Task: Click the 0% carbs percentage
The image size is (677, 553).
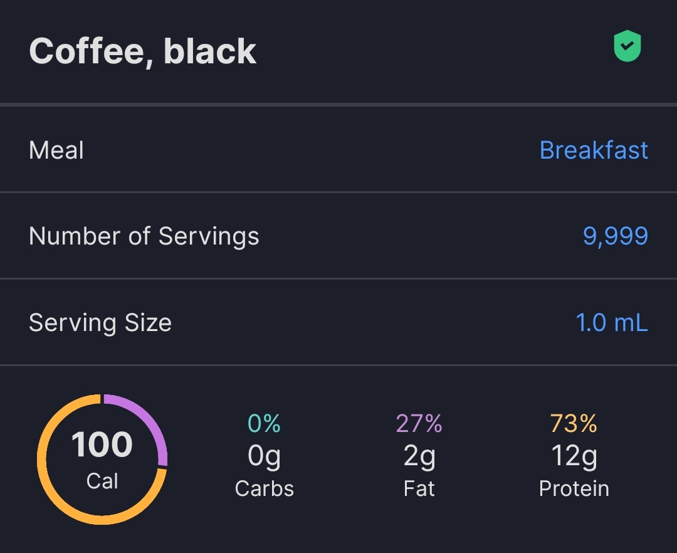Action: click(264, 424)
